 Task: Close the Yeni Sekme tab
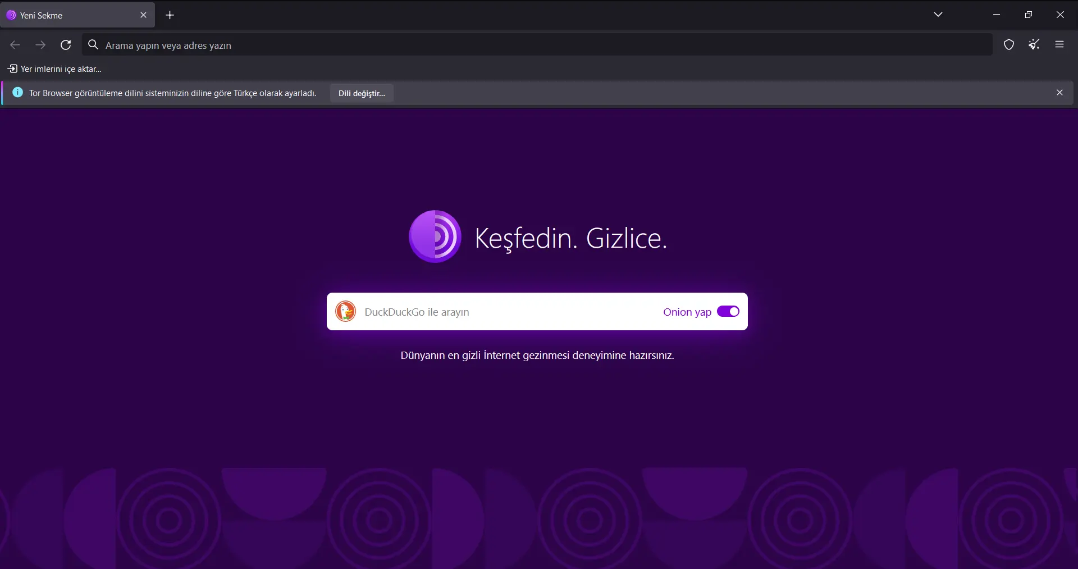point(143,15)
